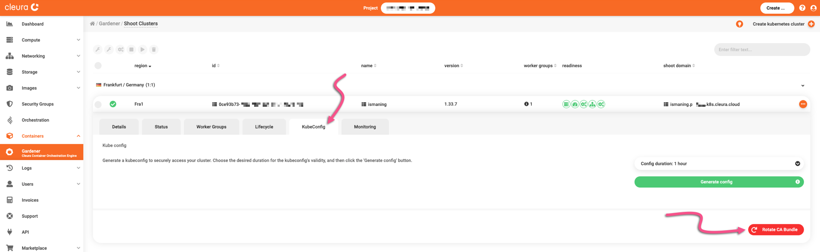
Task: Click the orange lightbulb tips icon
Action: (739, 24)
